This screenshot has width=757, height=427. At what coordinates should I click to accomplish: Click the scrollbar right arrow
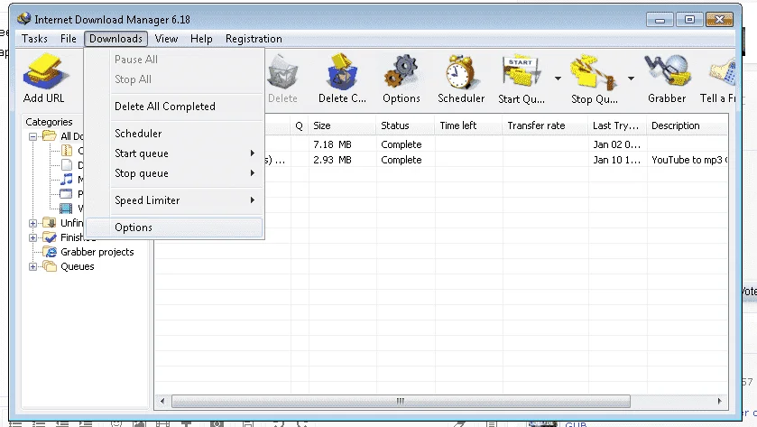tap(719, 401)
